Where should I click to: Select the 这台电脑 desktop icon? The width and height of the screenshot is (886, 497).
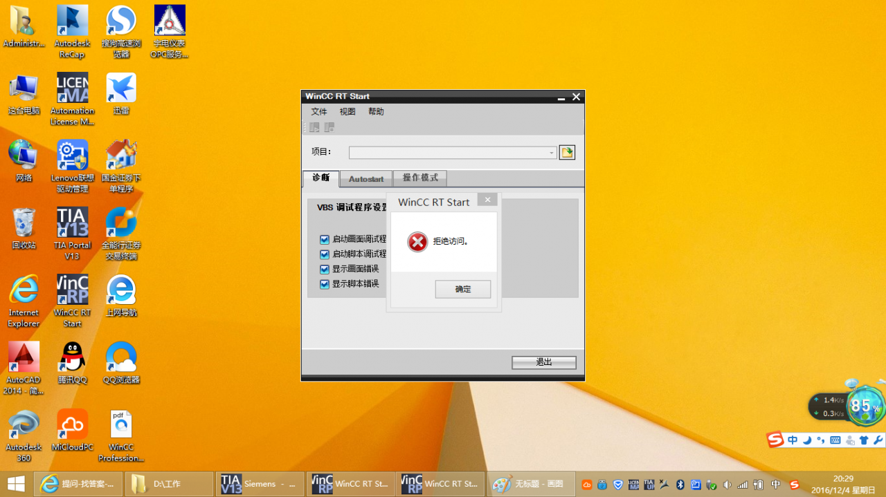tap(24, 93)
